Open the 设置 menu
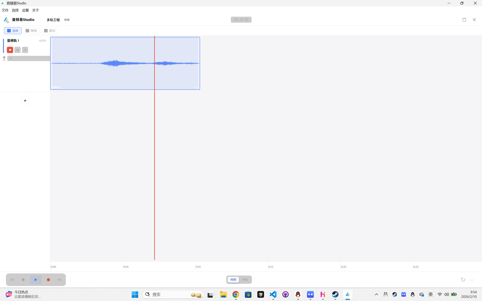482x301 pixels. (x=25, y=10)
